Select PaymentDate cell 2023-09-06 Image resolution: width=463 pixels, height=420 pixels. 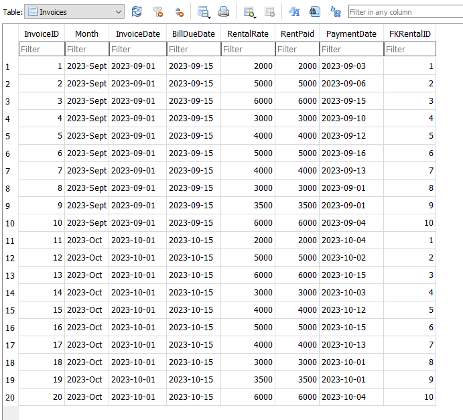(351, 84)
